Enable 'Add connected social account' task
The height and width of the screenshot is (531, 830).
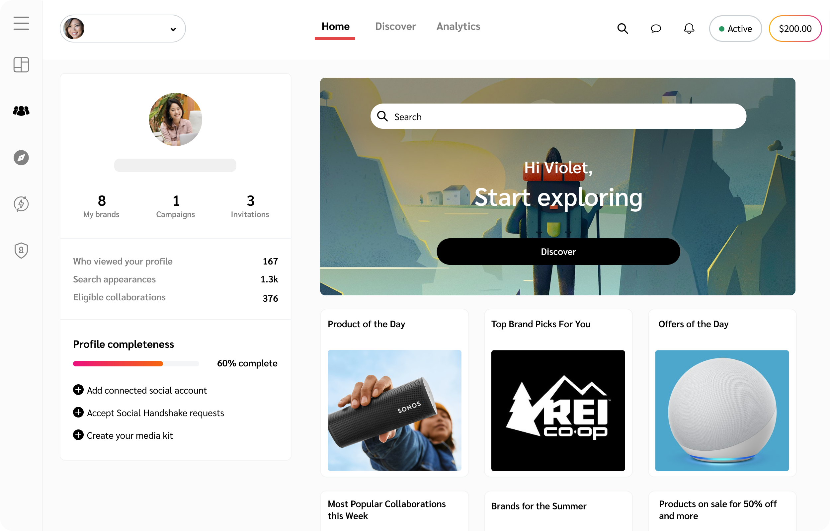click(x=78, y=390)
